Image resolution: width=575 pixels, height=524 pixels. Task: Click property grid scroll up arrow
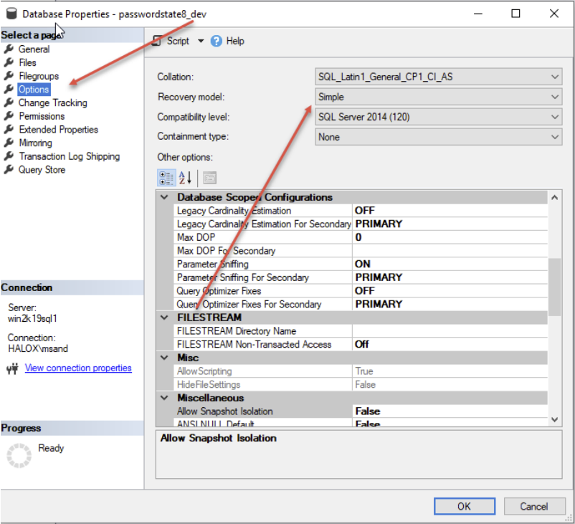pos(554,198)
